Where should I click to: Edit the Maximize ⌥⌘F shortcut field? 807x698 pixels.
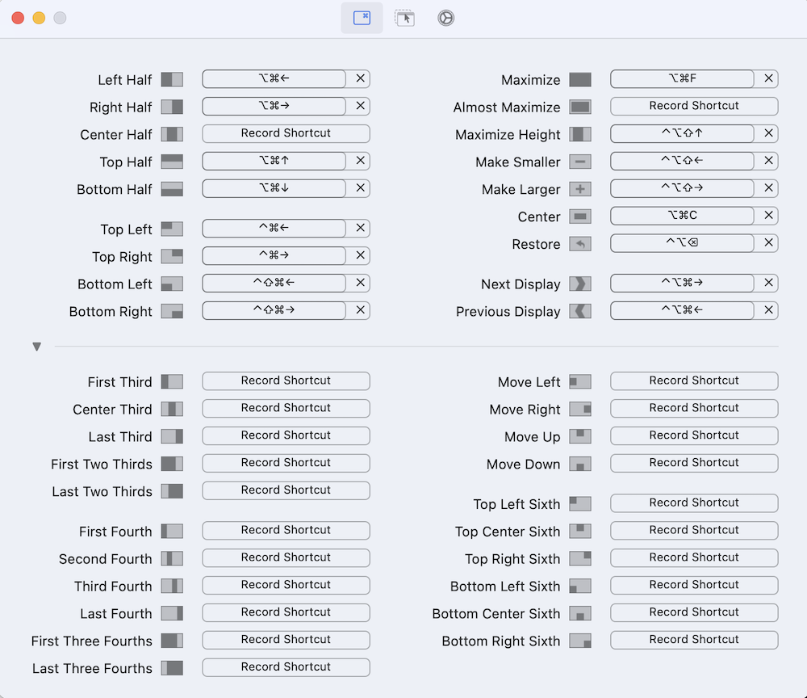pyautogui.click(x=682, y=78)
